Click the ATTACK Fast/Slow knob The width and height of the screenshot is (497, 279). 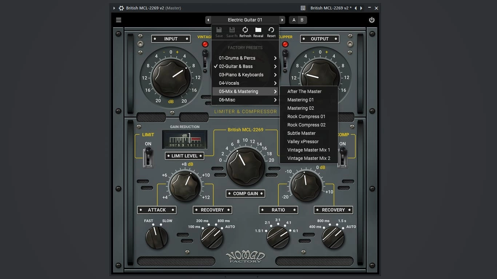[157, 237]
